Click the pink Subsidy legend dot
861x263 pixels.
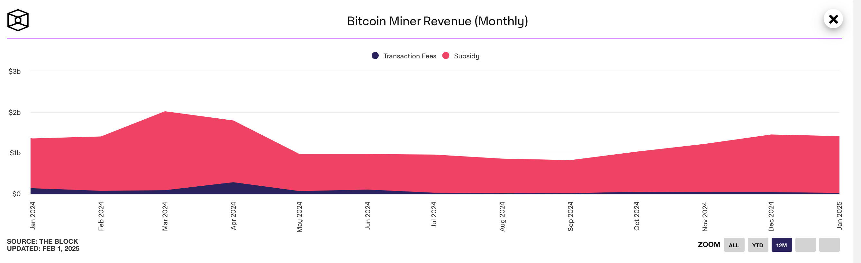point(445,56)
